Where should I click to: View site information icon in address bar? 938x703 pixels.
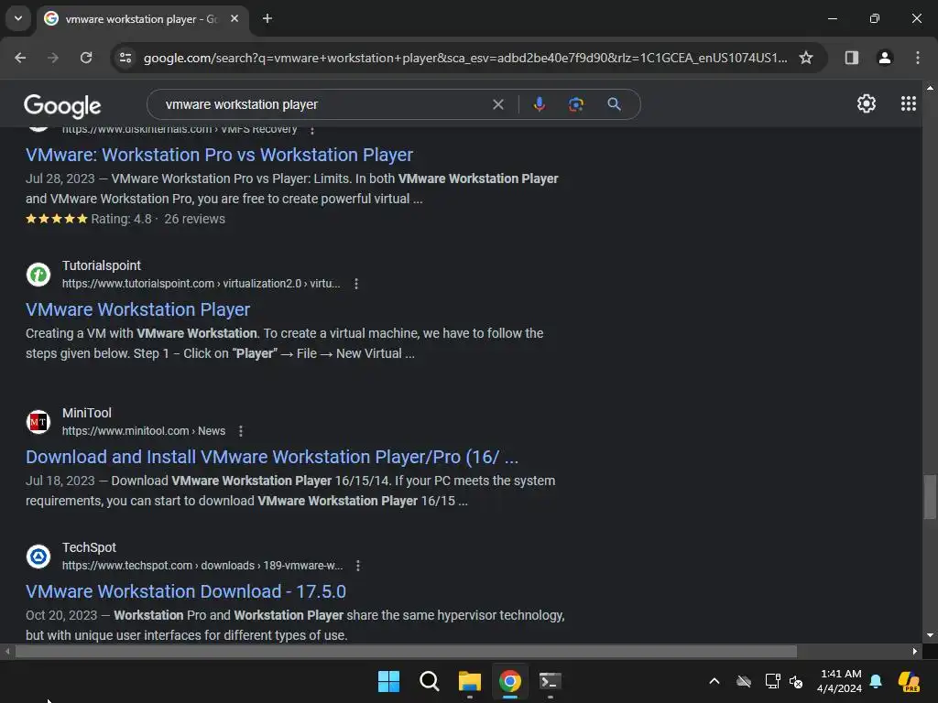click(125, 58)
